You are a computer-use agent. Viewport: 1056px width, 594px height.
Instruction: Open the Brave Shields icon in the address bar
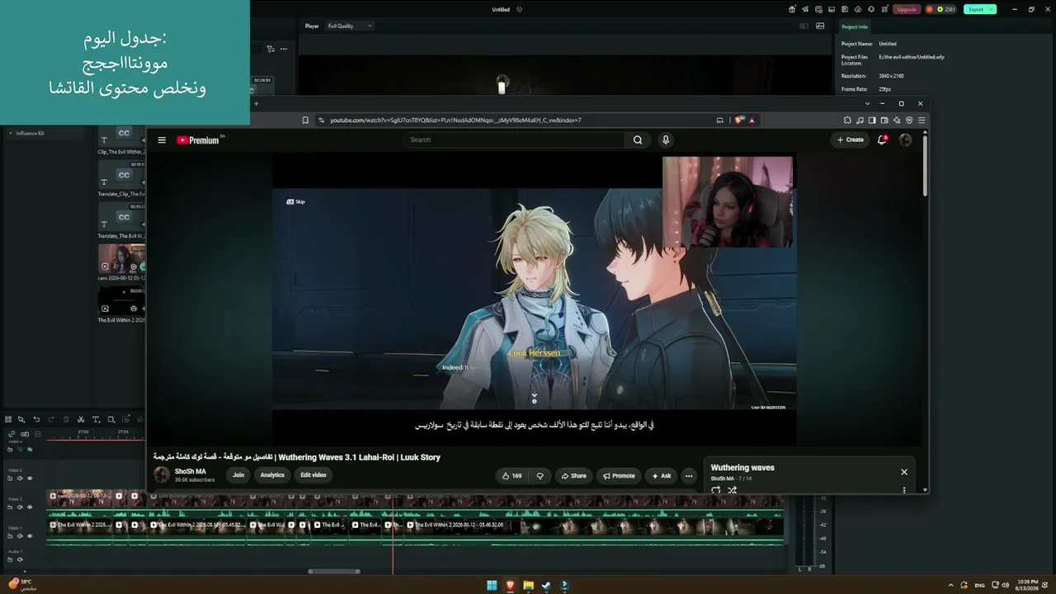tap(739, 120)
